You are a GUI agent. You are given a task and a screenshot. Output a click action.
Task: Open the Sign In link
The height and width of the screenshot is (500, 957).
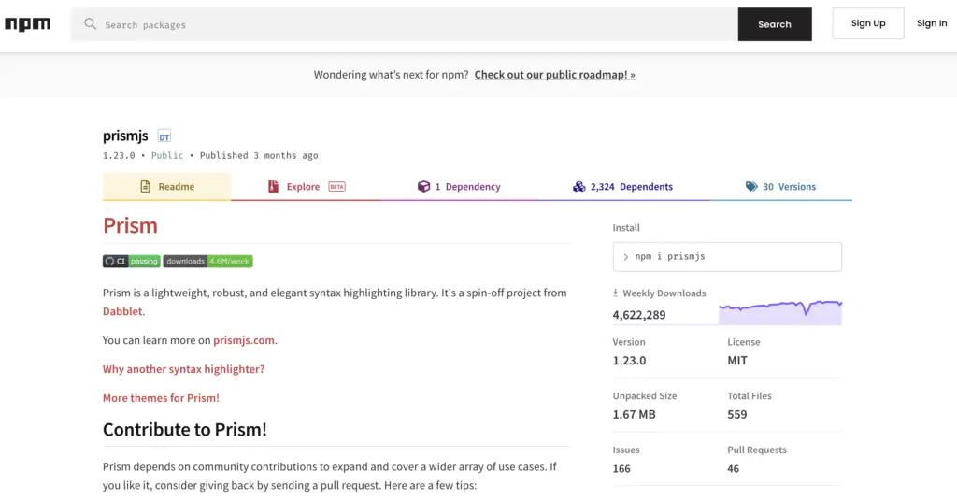point(932,23)
